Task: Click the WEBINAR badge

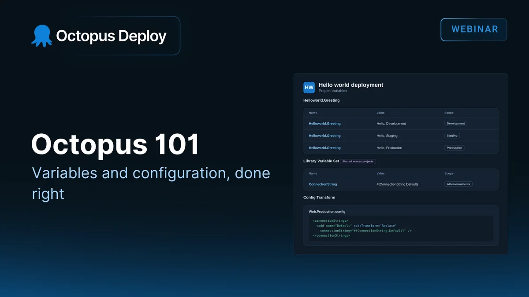Action: click(474, 29)
